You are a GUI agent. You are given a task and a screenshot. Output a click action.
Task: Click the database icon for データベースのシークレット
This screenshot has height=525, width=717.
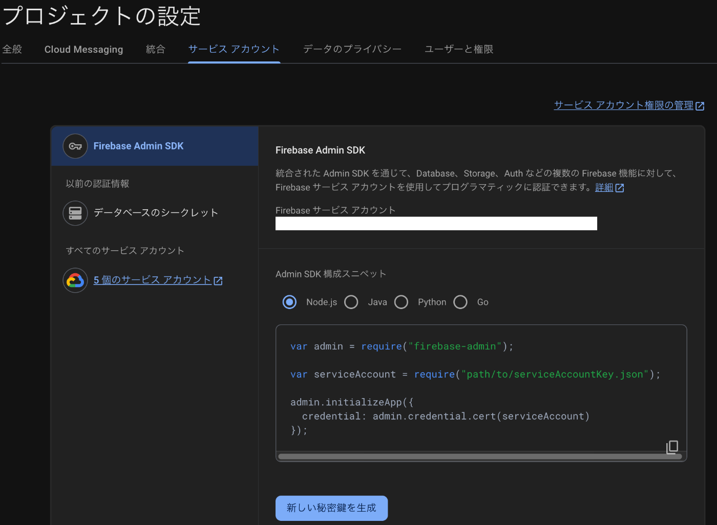(75, 213)
